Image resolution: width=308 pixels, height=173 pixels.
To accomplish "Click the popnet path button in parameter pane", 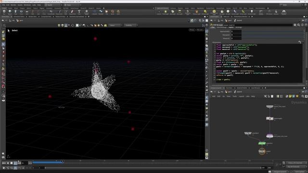I will 238,20.
